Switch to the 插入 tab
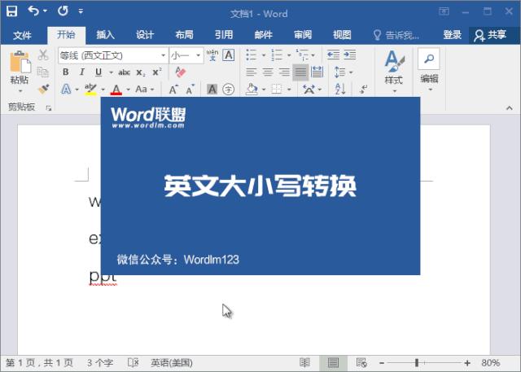Viewport: 521px width, 372px height. [x=105, y=34]
